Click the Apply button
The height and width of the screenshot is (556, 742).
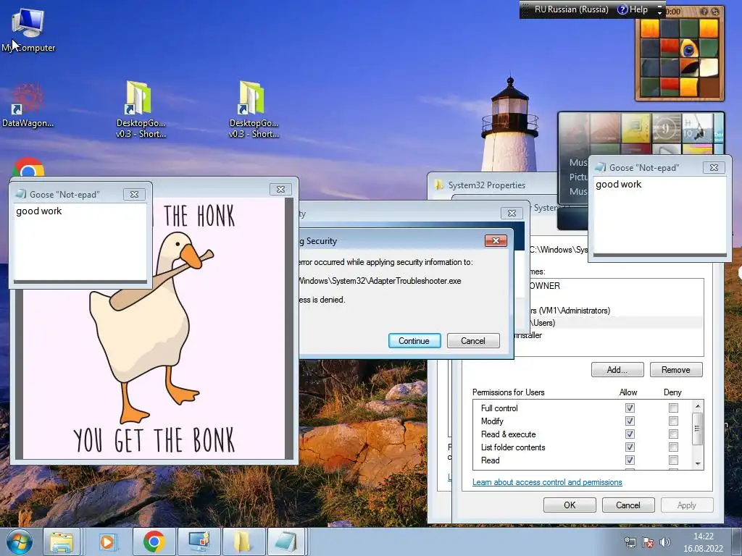click(687, 505)
